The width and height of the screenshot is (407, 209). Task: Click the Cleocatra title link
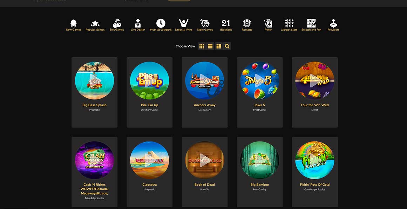(x=149, y=185)
